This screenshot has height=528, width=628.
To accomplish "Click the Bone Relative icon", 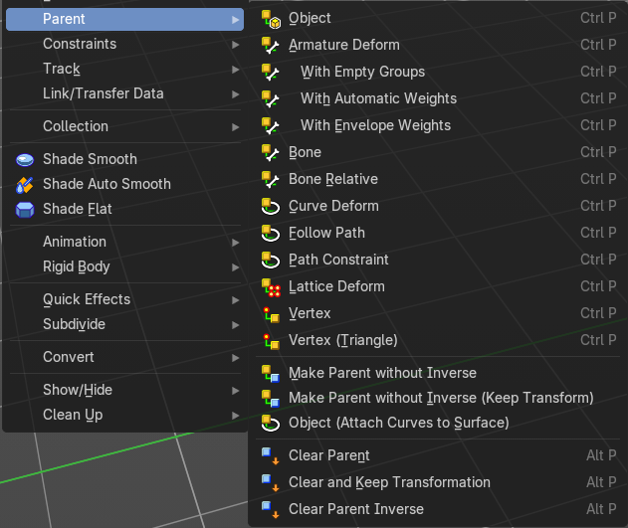I will pyautogui.click(x=271, y=180).
